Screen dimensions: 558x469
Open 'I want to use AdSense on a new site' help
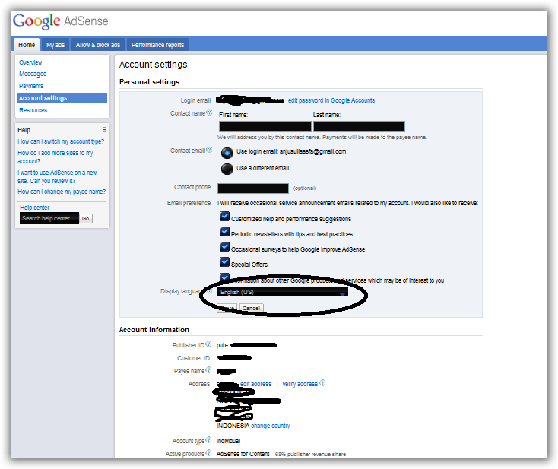(x=57, y=176)
